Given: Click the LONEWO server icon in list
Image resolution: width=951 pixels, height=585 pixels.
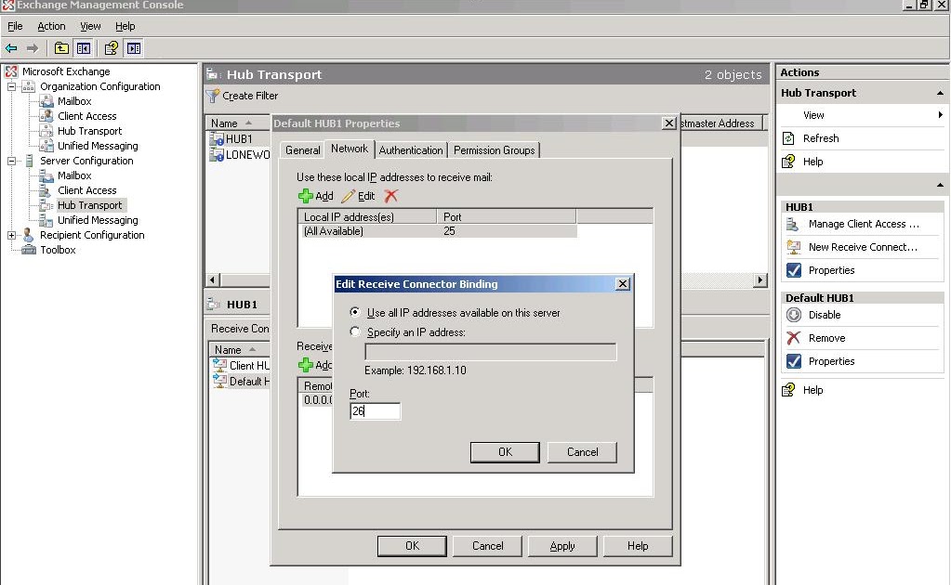Looking at the screenshot, I should 217,155.
